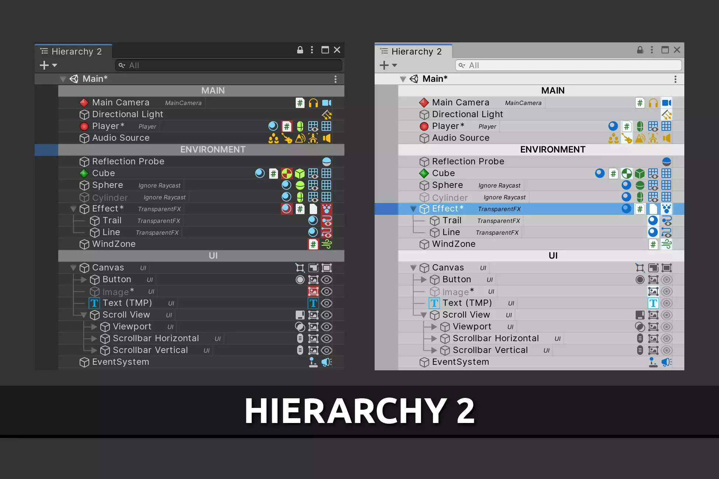This screenshot has height=479, width=719.
Task: Click the ENVIRONMENT header row in light panel
Action: click(552, 150)
